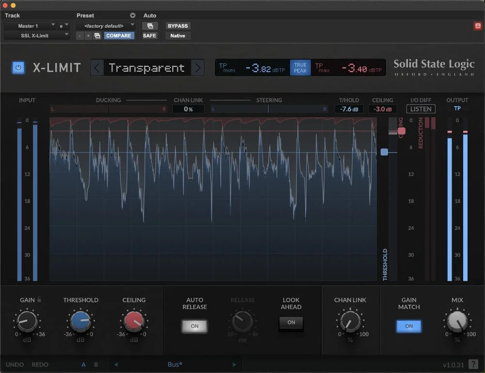Click the BYPASS button in header

point(178,26)
